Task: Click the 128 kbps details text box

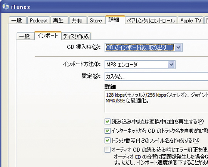Action: click(x=156, y=102)
